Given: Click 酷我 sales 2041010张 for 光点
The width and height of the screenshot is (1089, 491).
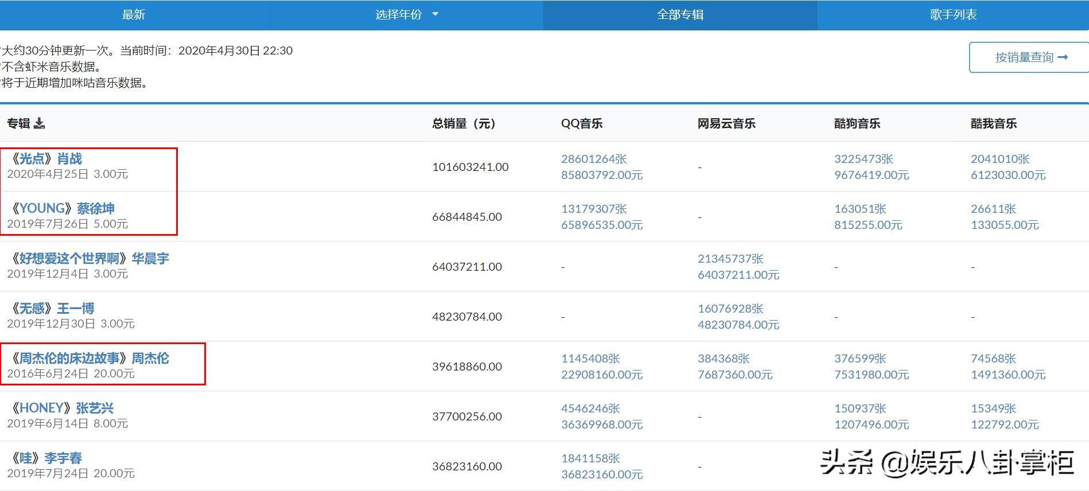Looking at the screenshot, I should [x=1000, y=159].
